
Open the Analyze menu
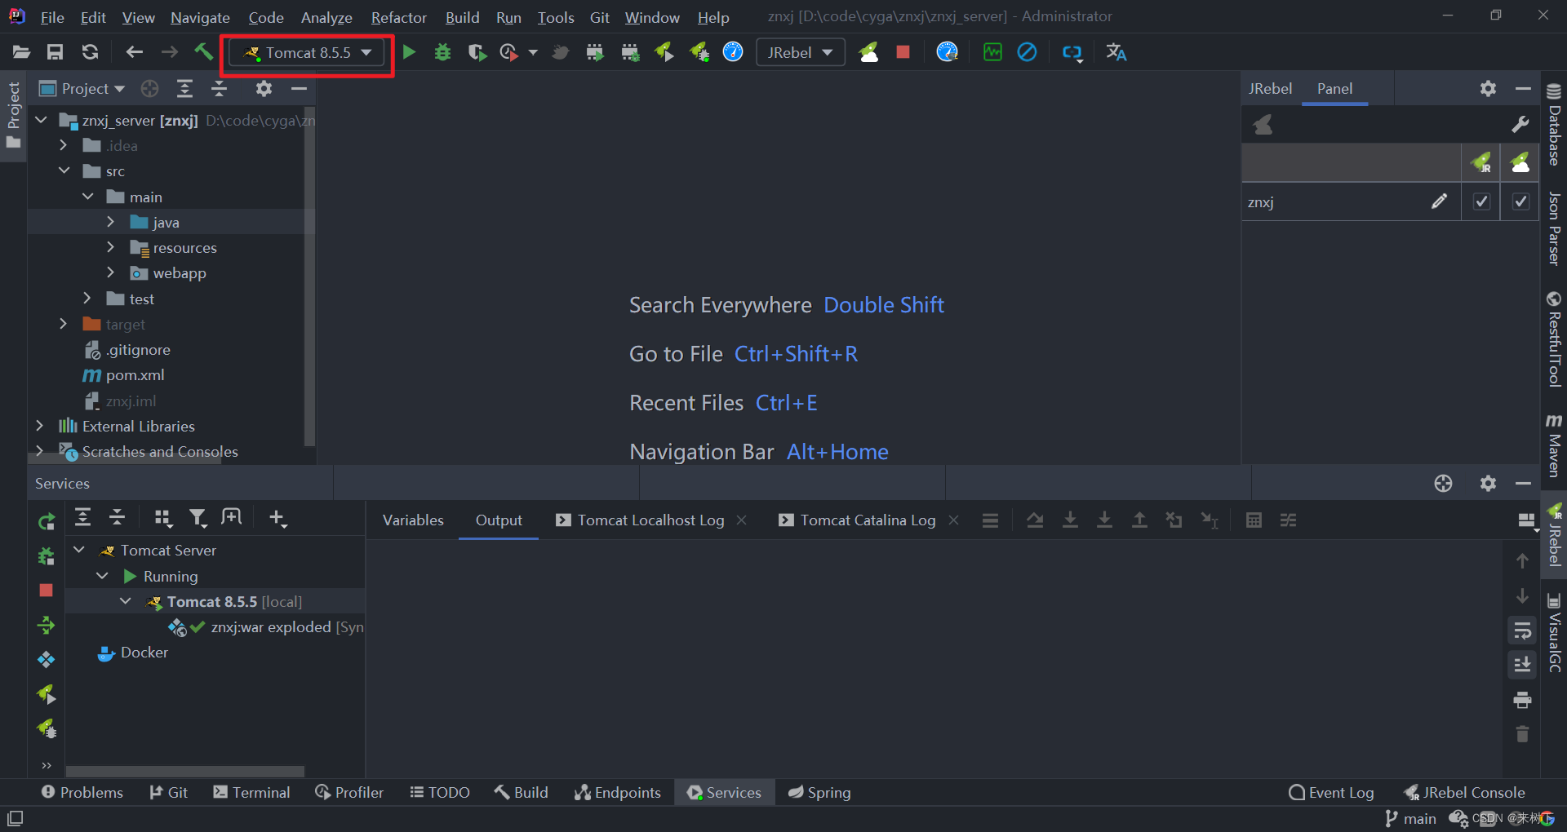coord(326,17)
